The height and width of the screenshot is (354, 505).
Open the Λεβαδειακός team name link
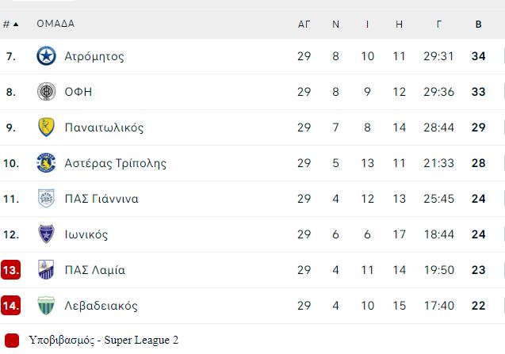(x=101, y=306)
